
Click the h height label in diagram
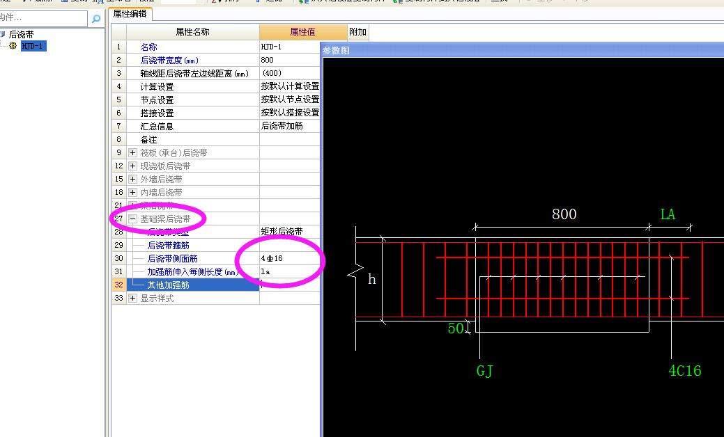[371, 279]
